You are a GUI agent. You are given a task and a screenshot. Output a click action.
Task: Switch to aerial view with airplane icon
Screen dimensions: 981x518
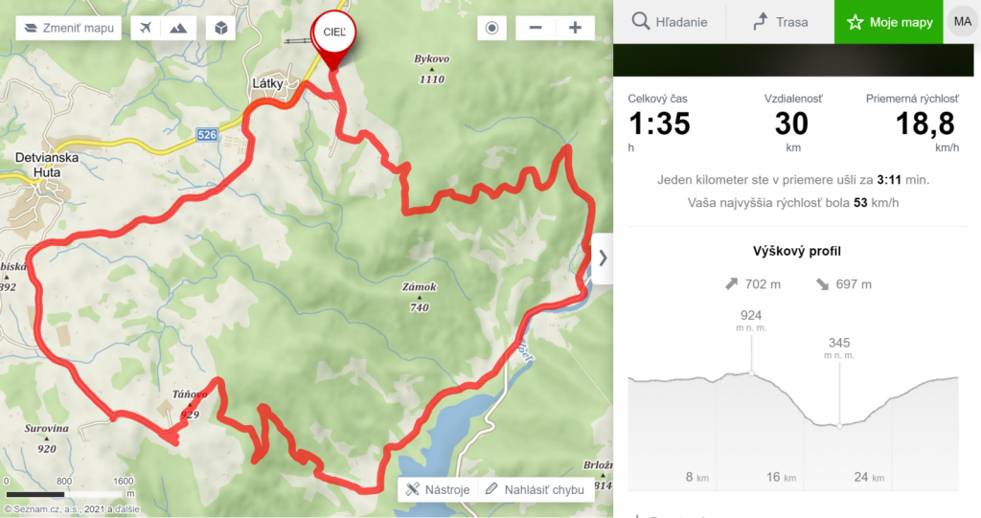[x=146, y=28]
